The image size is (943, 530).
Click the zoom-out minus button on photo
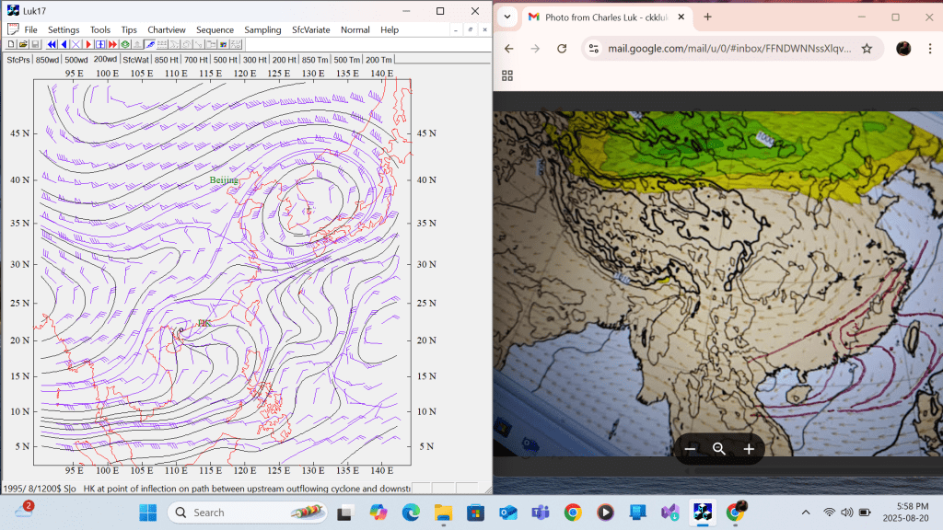click(x=690, y=449)
